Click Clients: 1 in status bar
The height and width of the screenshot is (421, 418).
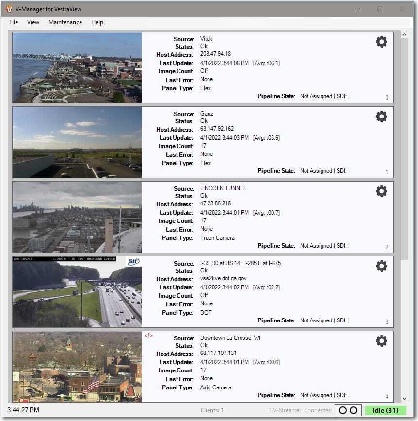point(212,410)
